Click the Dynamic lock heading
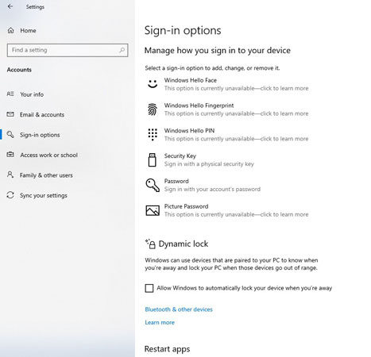Screen dimensions: 371x357 184,244
